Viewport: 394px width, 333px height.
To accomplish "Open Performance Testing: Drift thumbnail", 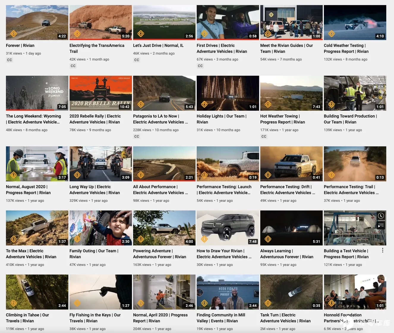I will pos(291,164).
